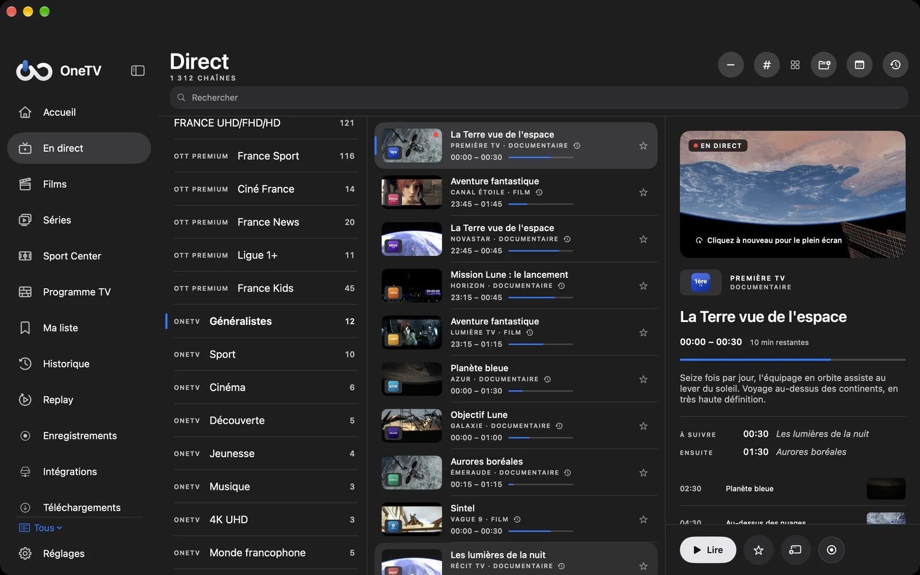Click the replay clock icon next to PREMIÈRE TV
Viewport: 920px width, 575px height.
(577, 146)
